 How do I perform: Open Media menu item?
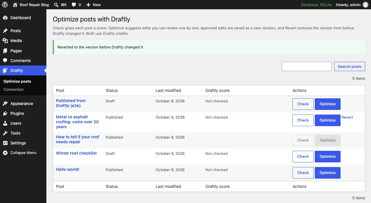23,41
